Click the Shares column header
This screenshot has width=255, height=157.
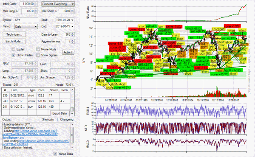coord(54,90)
